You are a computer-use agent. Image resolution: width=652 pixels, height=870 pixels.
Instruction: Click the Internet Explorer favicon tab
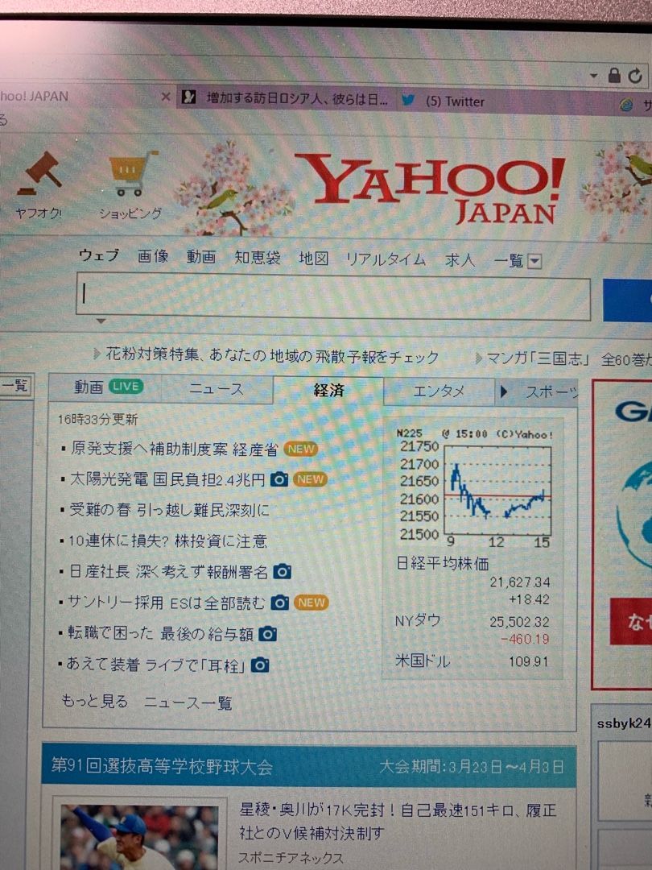click(x=626, y=104)
